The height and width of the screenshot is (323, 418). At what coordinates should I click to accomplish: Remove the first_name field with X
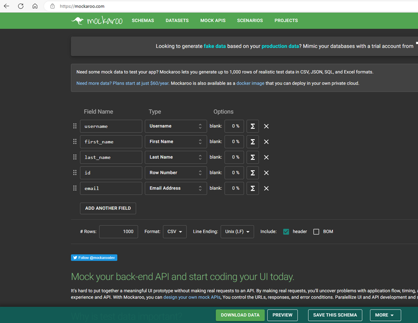266,142
